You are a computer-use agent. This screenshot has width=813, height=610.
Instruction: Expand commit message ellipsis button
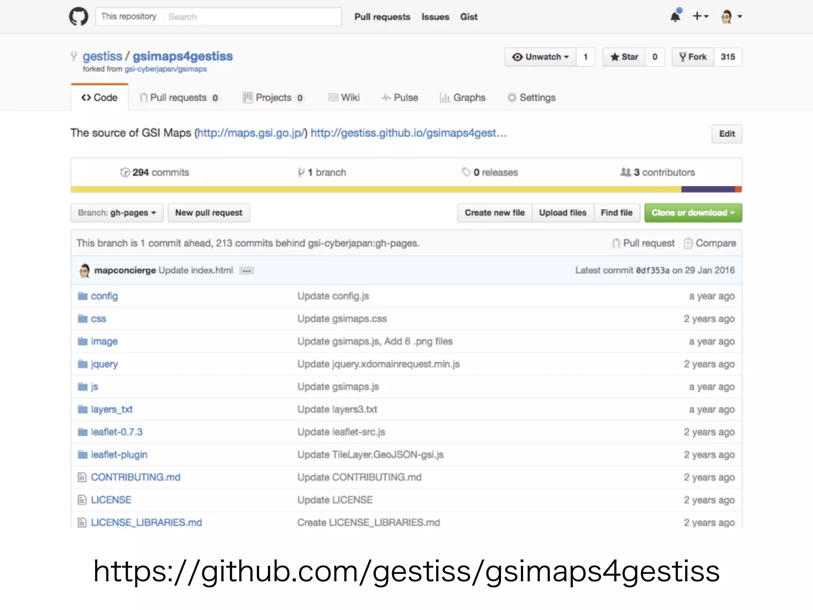[247, 271]
